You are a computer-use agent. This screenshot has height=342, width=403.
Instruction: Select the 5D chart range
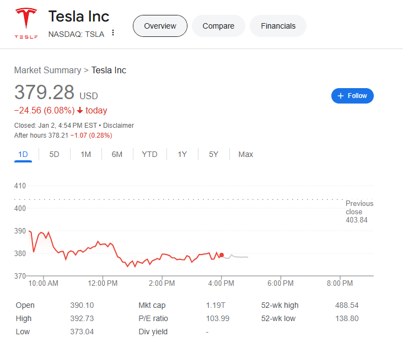click(54, 154)
